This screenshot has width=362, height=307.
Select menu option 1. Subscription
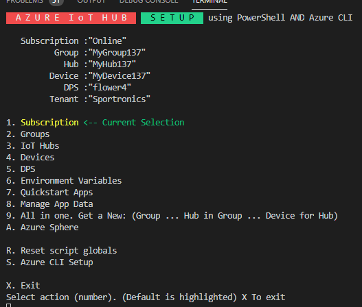(43, 123)
